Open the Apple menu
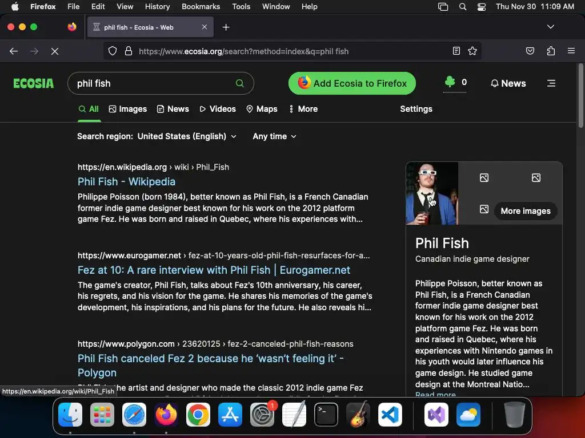The width and height of the screenshot is (585, 438). [15, 6]
